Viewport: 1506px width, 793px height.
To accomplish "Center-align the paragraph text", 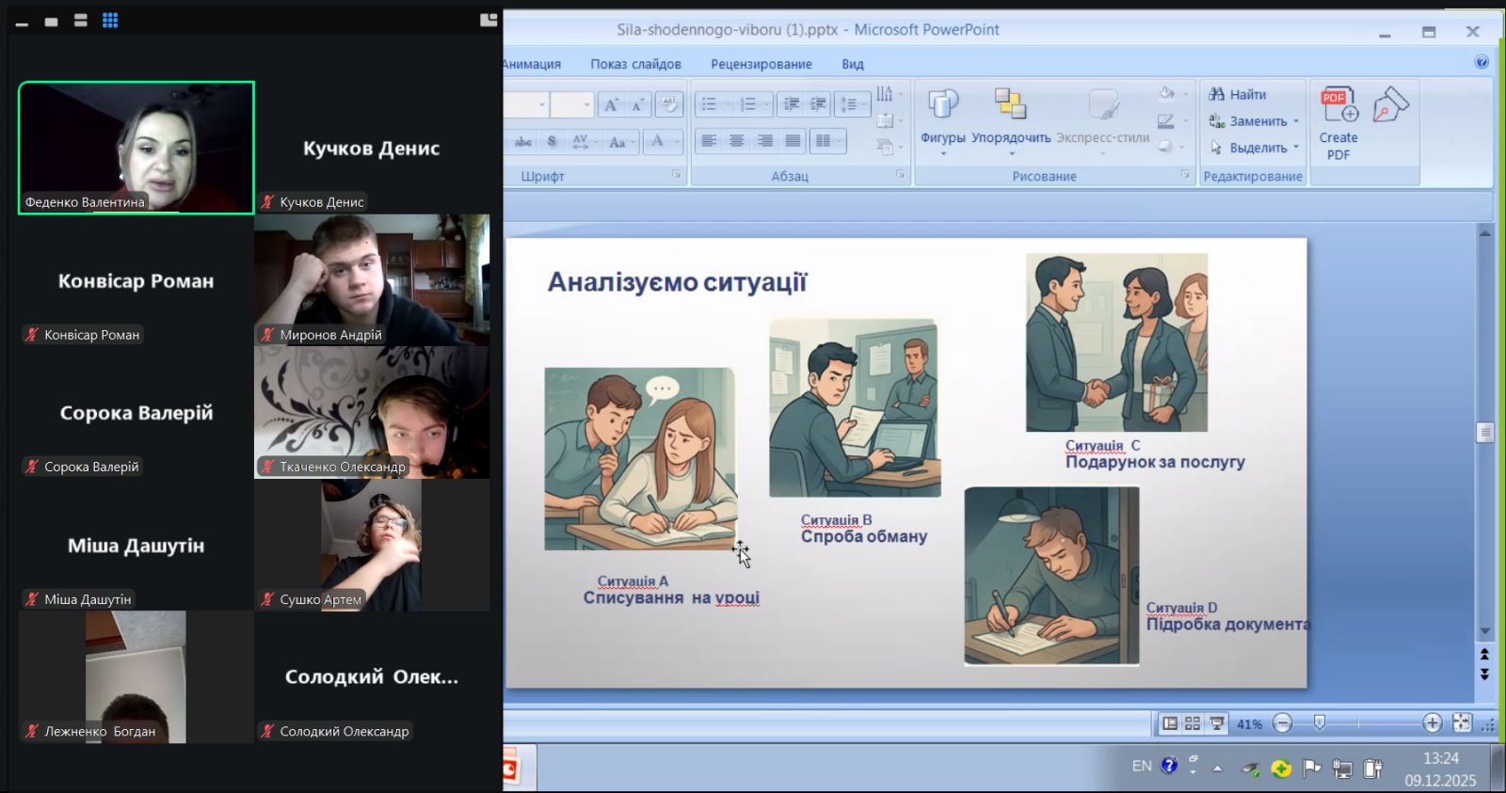I will click(737, 141).
